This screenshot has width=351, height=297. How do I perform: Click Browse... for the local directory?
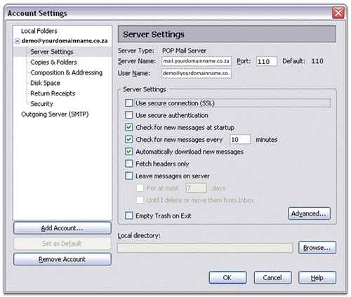[x=317, y=248]
